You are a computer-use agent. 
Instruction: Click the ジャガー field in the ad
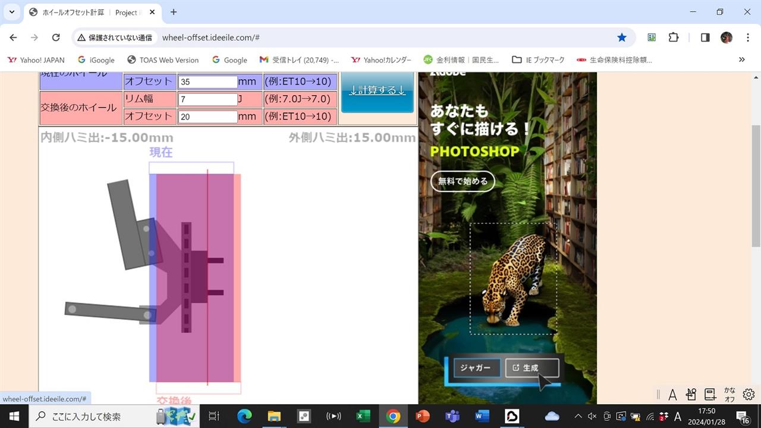point(477,368)
